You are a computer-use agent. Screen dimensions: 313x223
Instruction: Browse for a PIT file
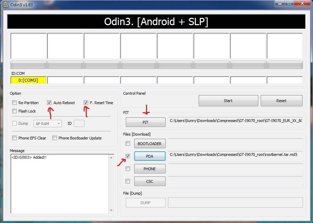(x=146, y=122)
